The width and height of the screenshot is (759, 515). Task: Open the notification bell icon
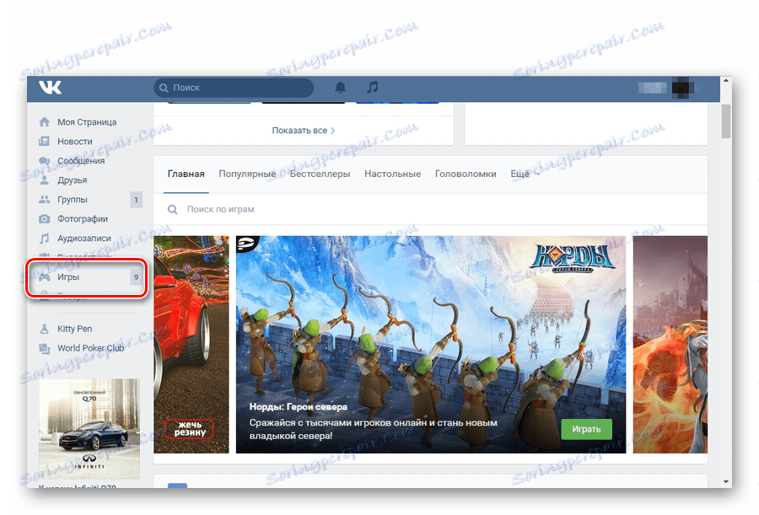pyautogui.click(x=340, y=88)
